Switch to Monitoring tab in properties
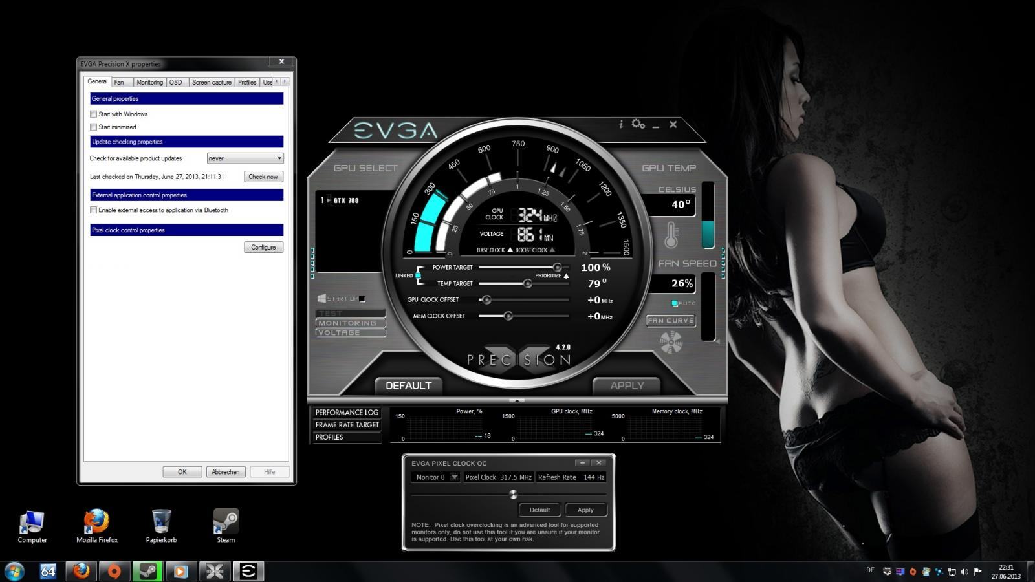 (149, 82)
